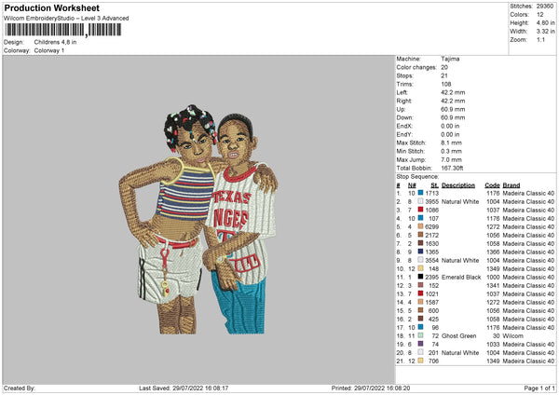Click the Stops value '21'
The image size is (559, 395).
[444, 75]
